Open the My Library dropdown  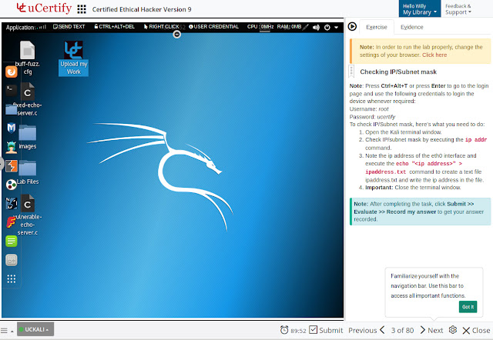click(419, 9)
